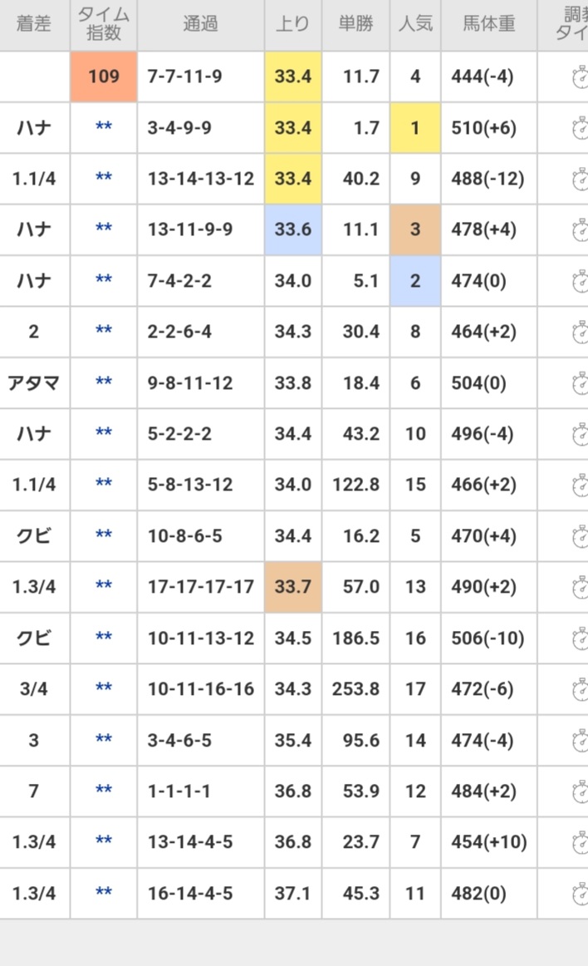Click stopwatch icon beside 482(0) weight

click(580, 894)
